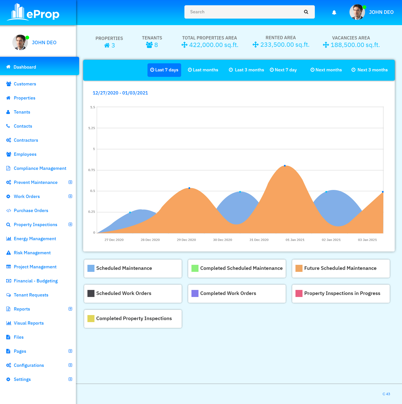Click the Tenant Requests chat bubbles icon
Screen dimensions: 402x404
(x=9, y=295)
